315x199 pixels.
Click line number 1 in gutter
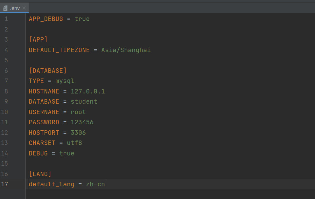(x=6, y=19)
